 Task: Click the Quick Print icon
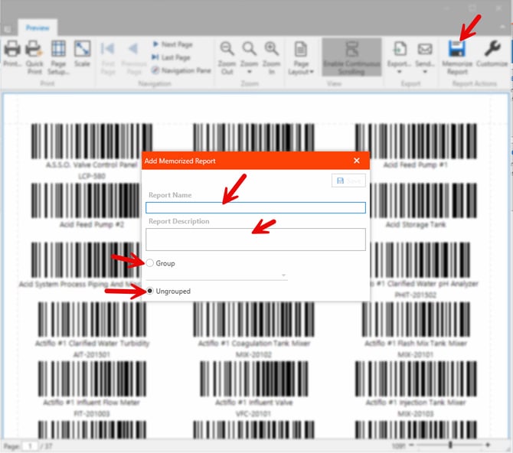pyautogui.click(x=34, y=51)
